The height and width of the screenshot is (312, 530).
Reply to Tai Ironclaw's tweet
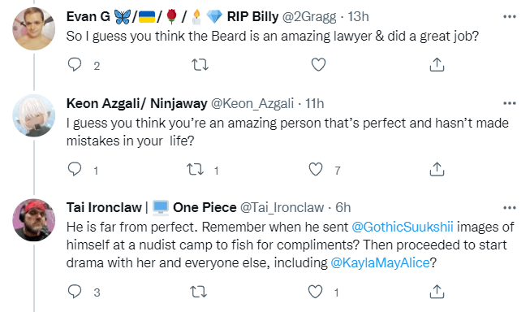pos(75,292)
